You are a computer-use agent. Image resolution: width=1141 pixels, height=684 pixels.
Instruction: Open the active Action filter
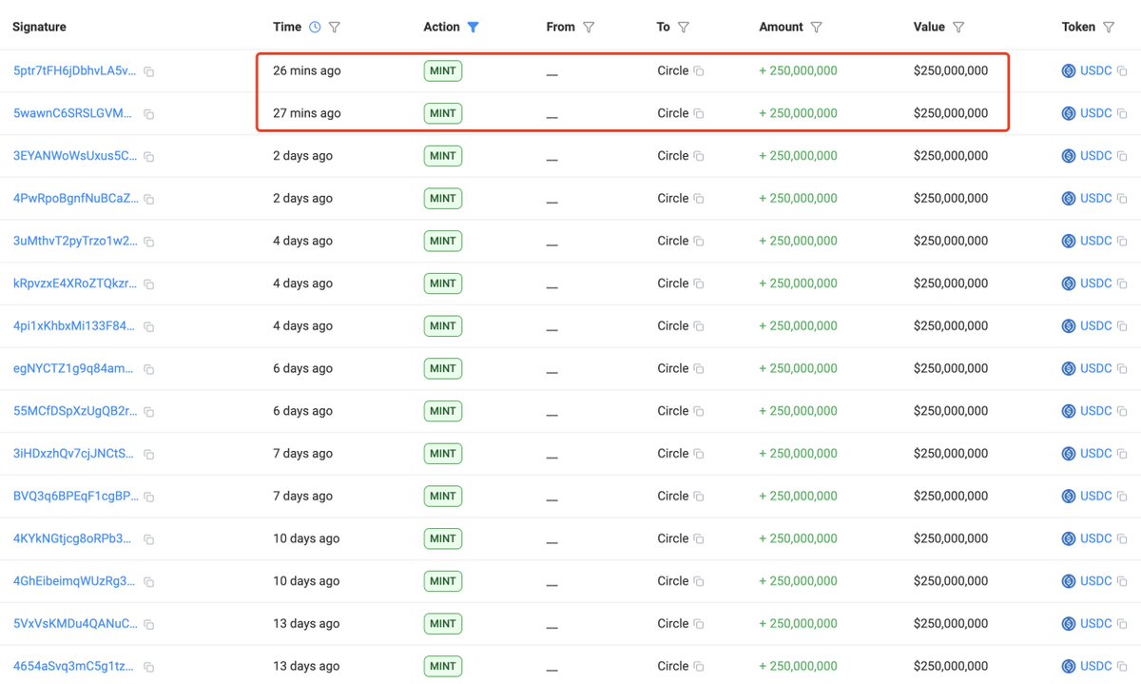coord(473,28)
